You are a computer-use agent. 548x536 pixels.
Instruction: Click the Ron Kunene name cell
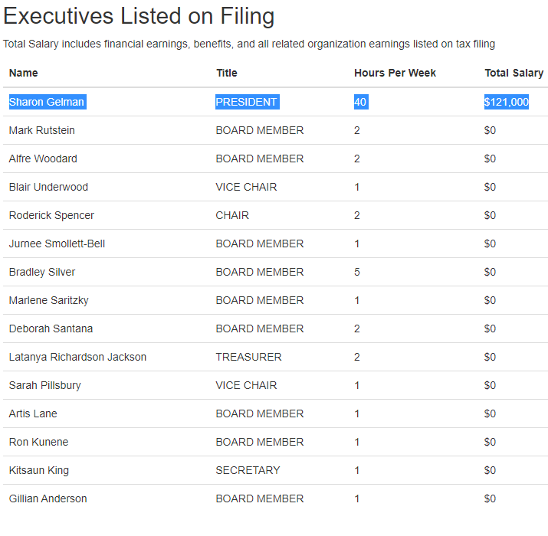point(39,442)
